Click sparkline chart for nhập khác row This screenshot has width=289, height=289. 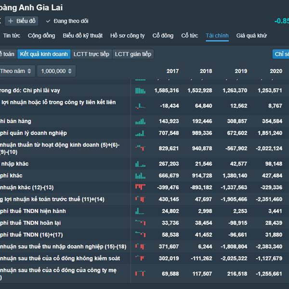point(141,164)
